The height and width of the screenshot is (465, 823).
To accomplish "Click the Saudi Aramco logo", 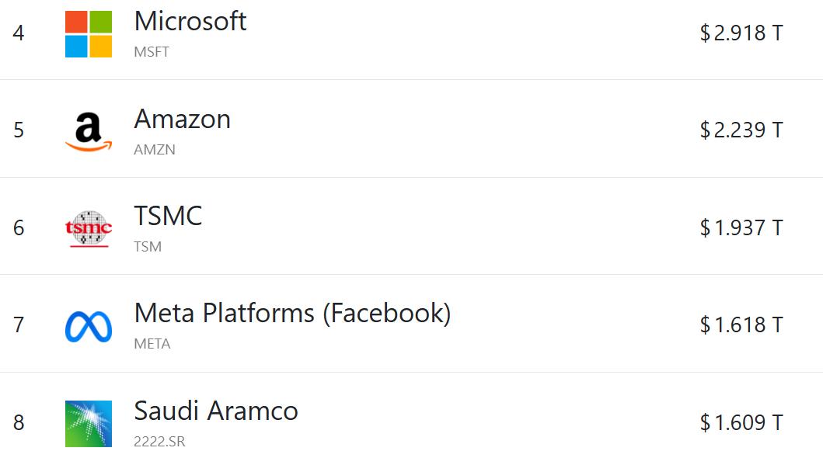I will 89,424.
